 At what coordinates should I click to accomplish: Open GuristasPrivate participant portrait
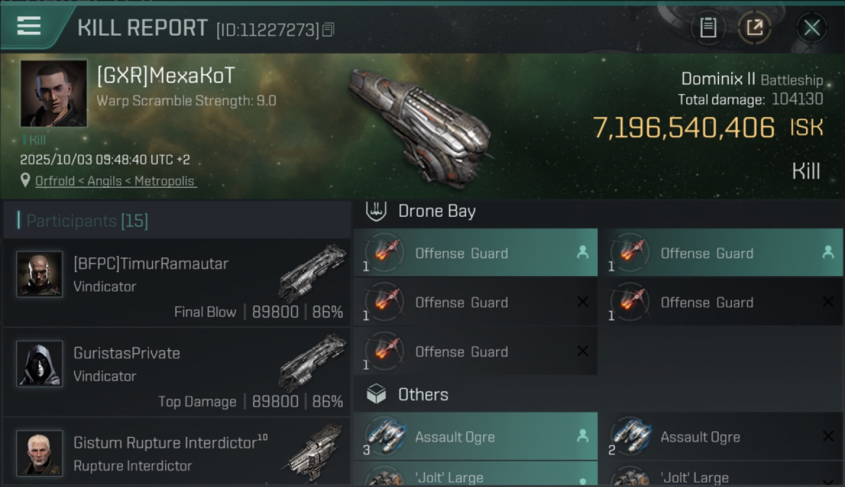[x=40, y=364]
